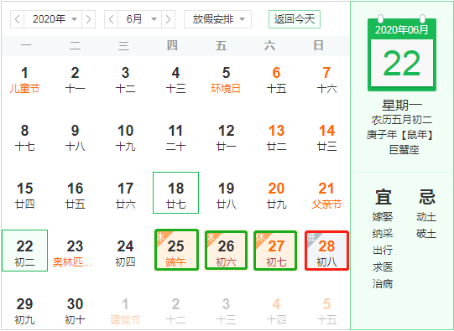Select June 8 十七

24,137
